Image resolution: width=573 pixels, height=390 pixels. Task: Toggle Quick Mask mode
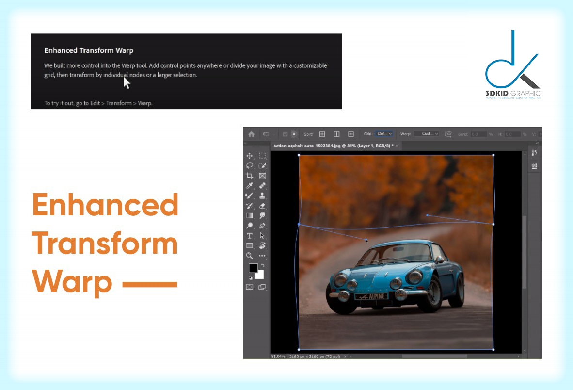click(x=250, y=287)
